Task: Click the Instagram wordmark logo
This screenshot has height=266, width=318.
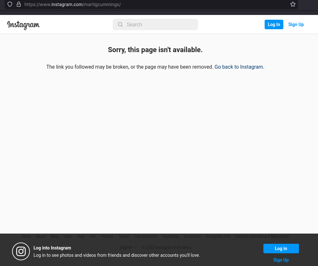Action: (x=23, y=25)
